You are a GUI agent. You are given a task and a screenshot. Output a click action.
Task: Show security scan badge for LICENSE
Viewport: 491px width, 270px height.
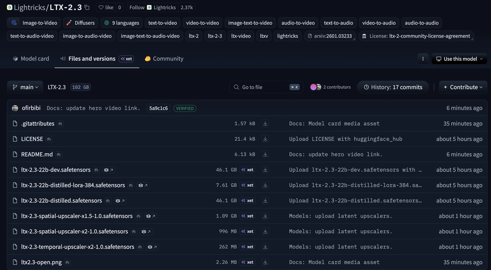(49, 139)
